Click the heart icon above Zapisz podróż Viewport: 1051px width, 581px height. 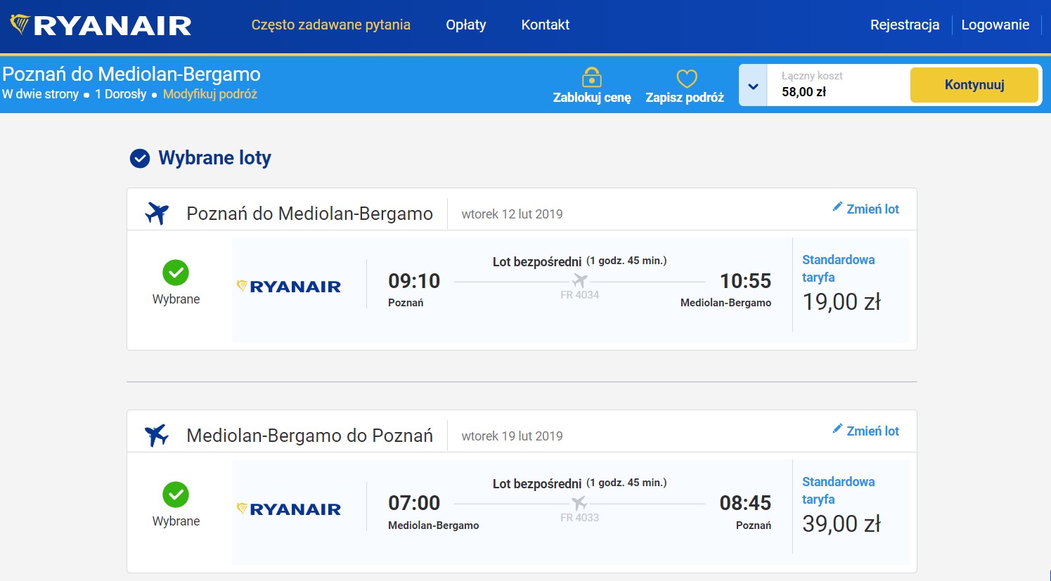coord(686,78)
